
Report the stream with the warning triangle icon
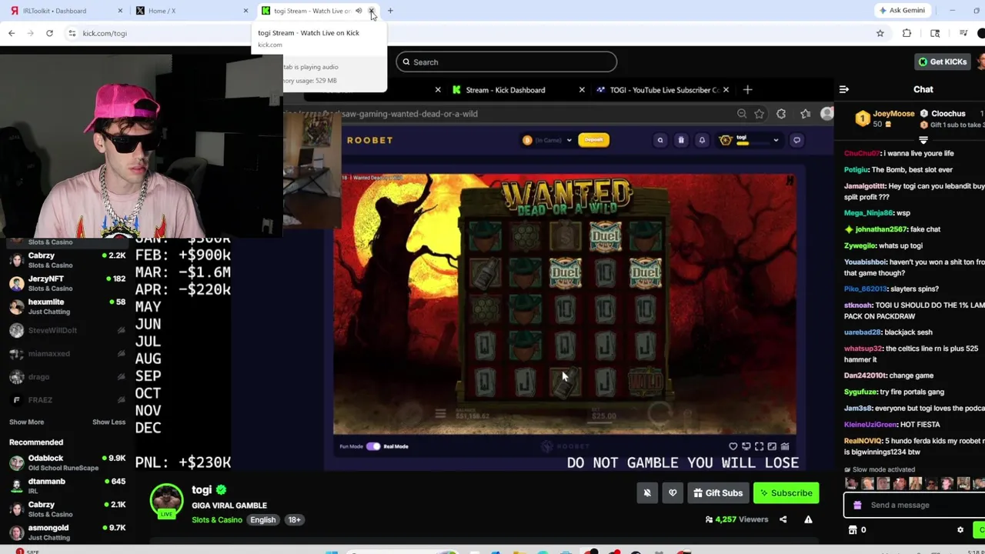(808, 519)
